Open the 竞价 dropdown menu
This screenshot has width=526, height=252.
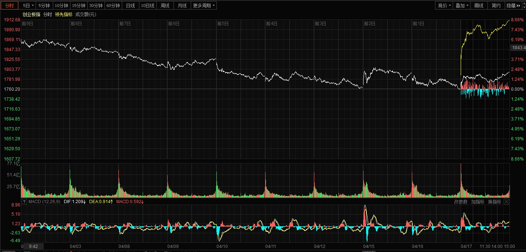[444, 6]
